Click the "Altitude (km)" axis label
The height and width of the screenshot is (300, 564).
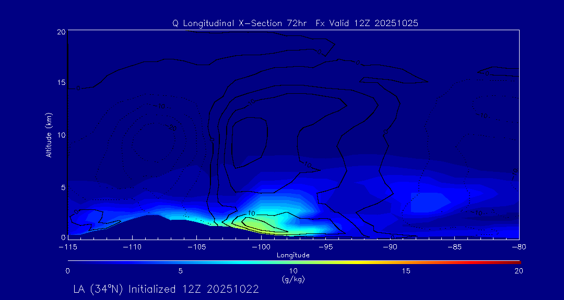click(49, 135)
